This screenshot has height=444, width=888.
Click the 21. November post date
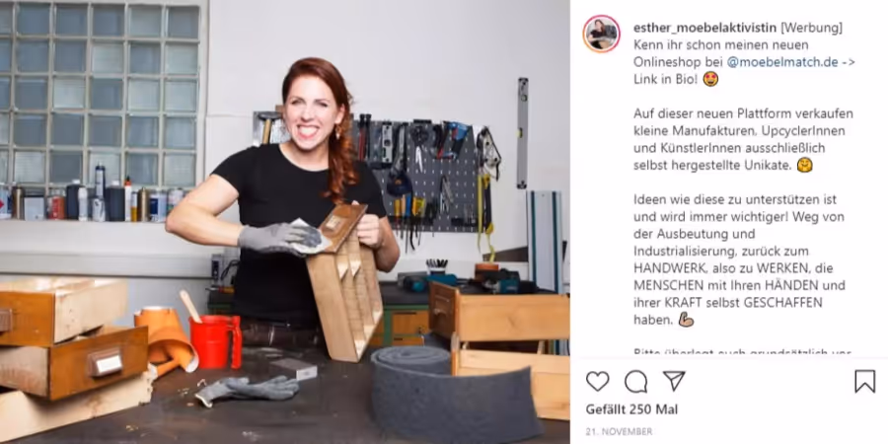tap(619, 431)
